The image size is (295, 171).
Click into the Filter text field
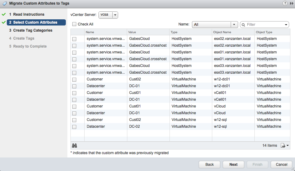pyautogui.click(x=264, y=25)
